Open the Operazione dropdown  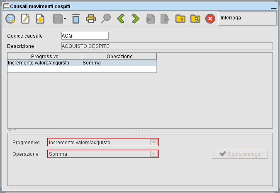pos(154,154)
